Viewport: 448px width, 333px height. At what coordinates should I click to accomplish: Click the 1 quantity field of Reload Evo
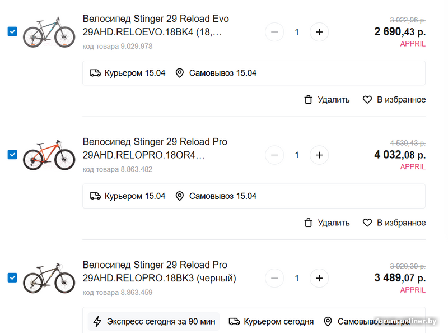point(297,32)
